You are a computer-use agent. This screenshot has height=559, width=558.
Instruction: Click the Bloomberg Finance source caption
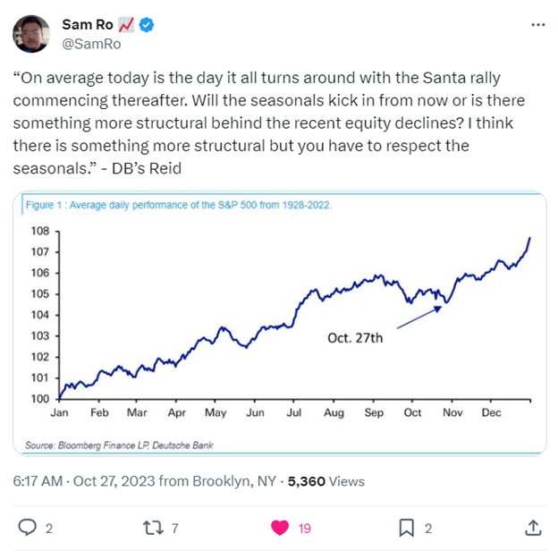(119, 445)
